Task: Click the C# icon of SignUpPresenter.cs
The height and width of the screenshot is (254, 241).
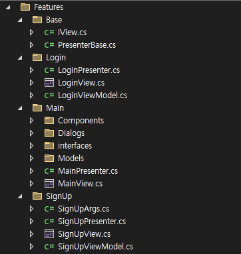Action: click(x=49, y=222)
